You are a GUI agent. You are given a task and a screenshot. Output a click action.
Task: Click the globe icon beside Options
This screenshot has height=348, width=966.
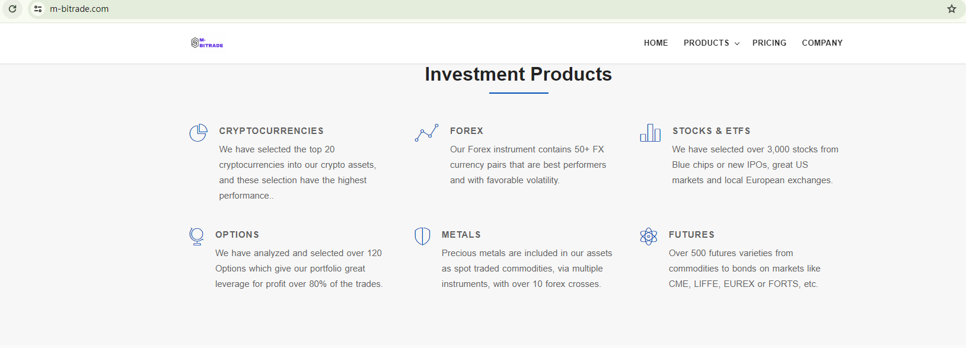point(196,237)
